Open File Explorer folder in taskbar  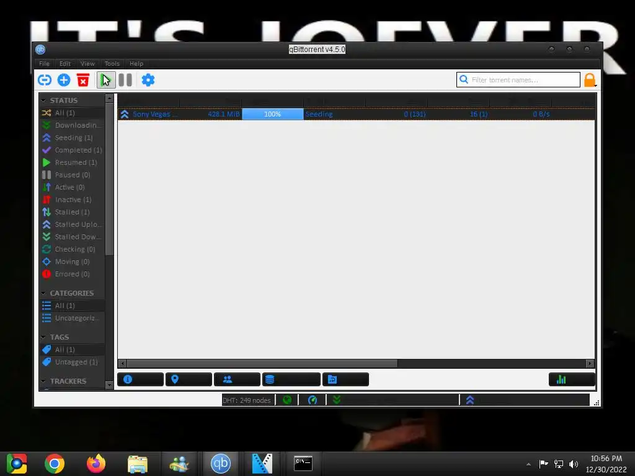click(x=138, y=464)
